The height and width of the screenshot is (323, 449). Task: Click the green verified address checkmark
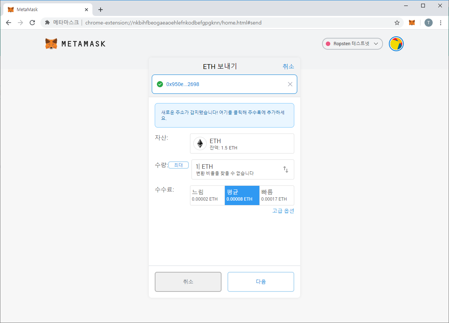click(x=160, y=84)
